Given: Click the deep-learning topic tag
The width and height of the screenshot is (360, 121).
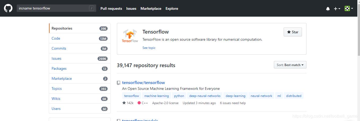Looking at the screenshot, I should (x=236, y=96).
